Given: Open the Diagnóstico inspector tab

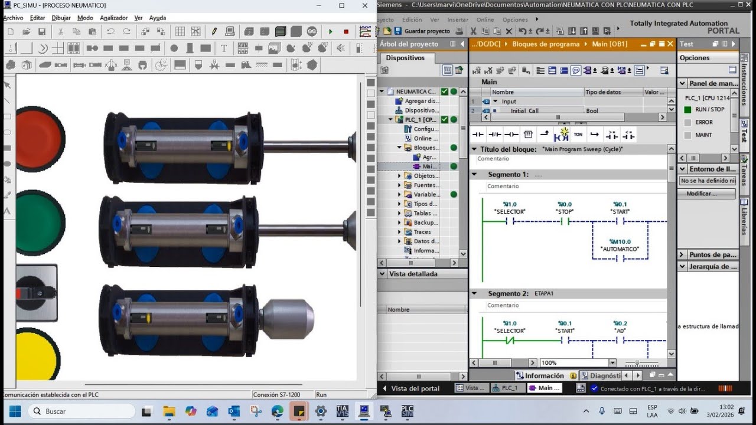Looking at the screenshot, I should tap(600, 375).
